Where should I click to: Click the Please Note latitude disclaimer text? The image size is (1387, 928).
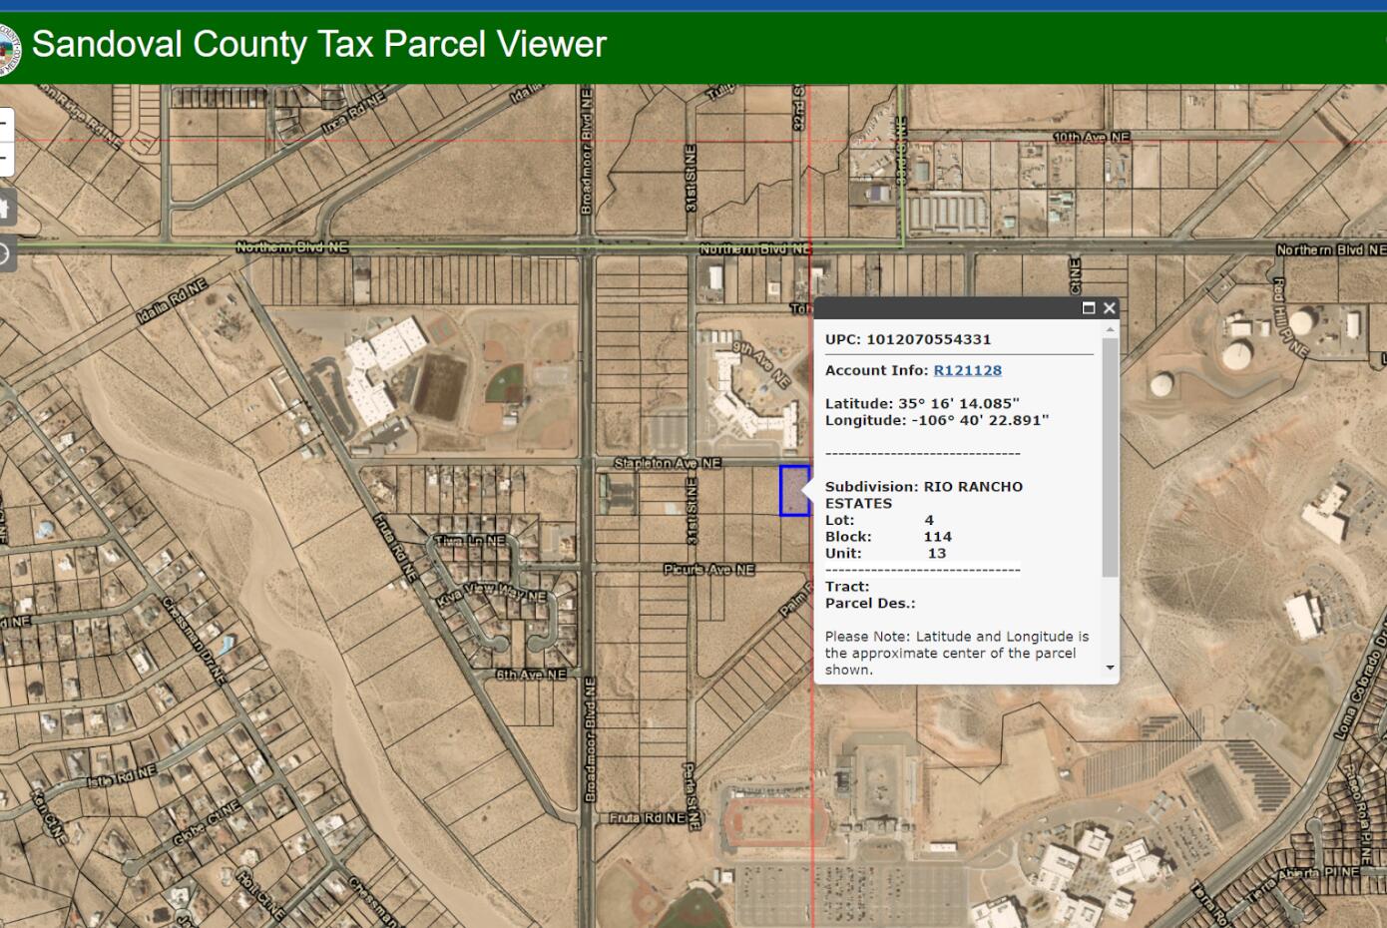957,653
